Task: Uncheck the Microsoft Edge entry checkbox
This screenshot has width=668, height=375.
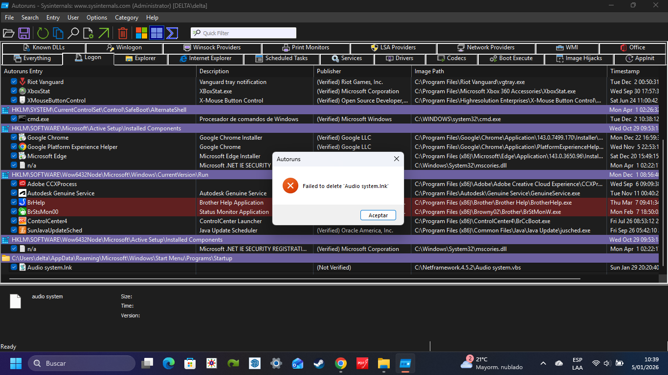Action: coord(14,156)
